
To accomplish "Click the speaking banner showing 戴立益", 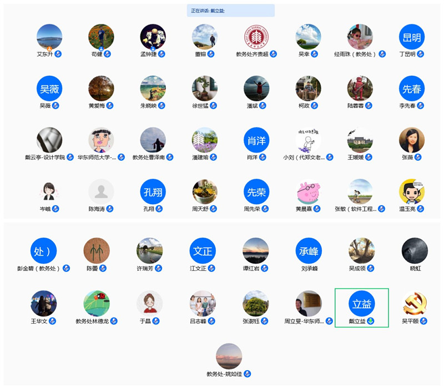I will pos(231,11).
